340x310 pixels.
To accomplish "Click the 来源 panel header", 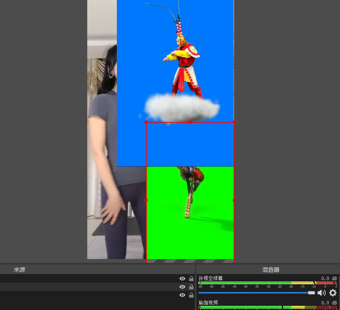I will (x=19, y=270).
